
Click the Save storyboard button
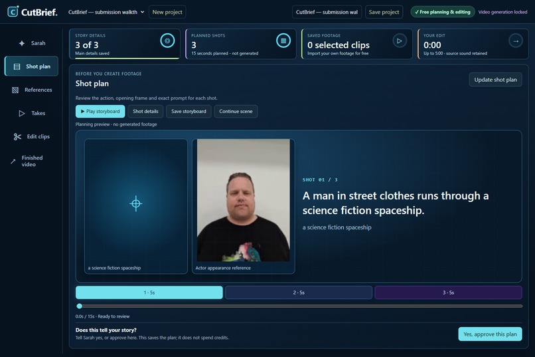click(189, 112)
